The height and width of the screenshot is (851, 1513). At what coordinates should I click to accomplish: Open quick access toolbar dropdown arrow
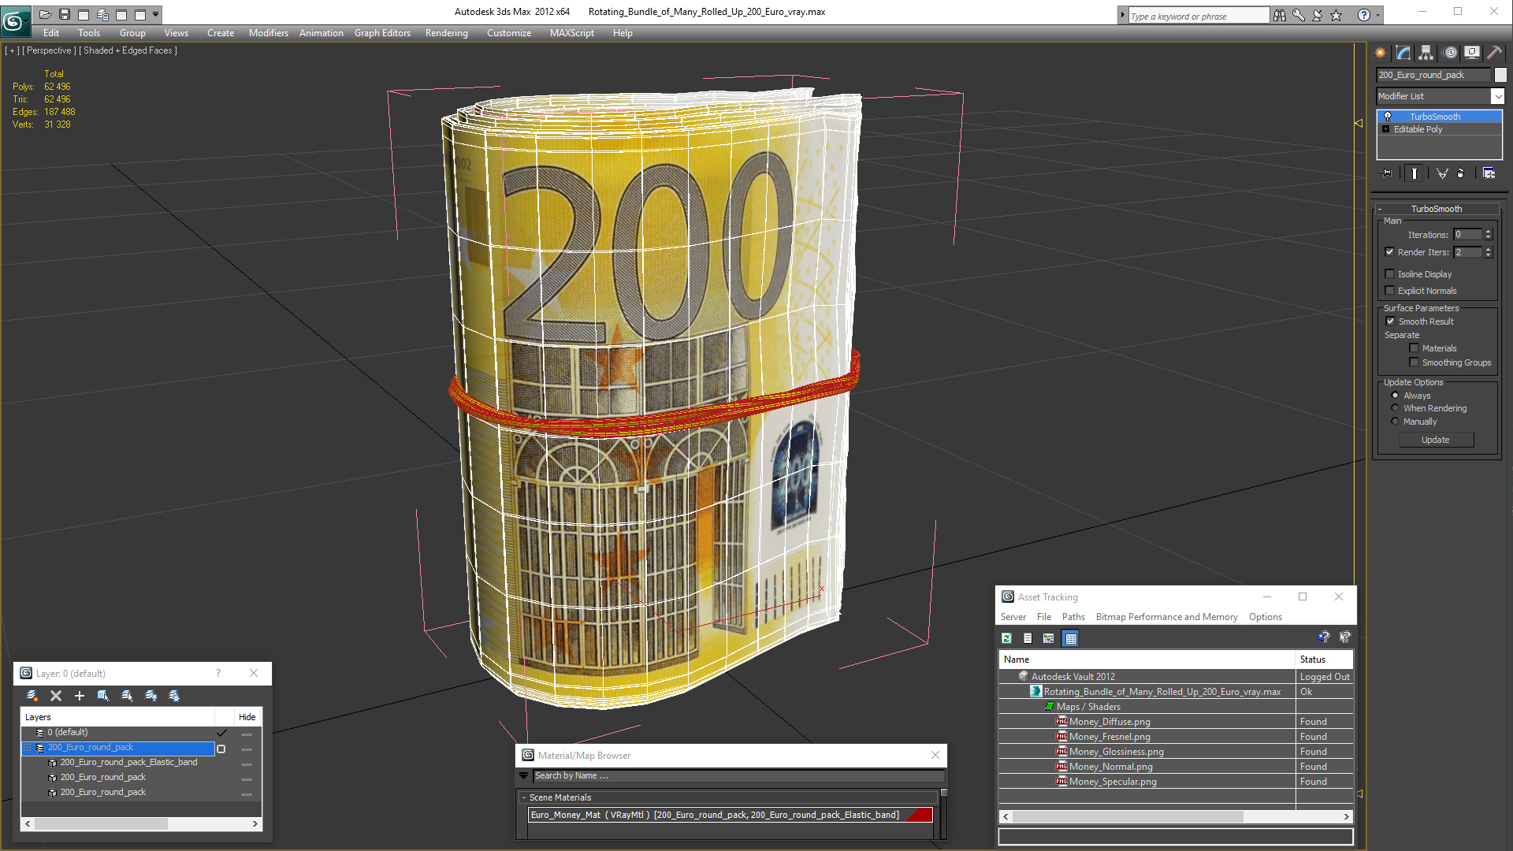pos(156,14)
